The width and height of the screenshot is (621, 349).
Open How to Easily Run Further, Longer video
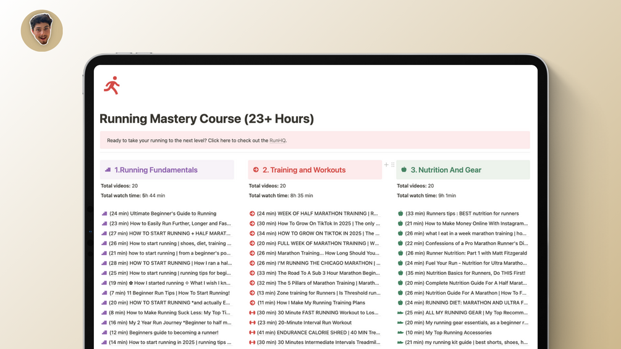click(171, 224)
